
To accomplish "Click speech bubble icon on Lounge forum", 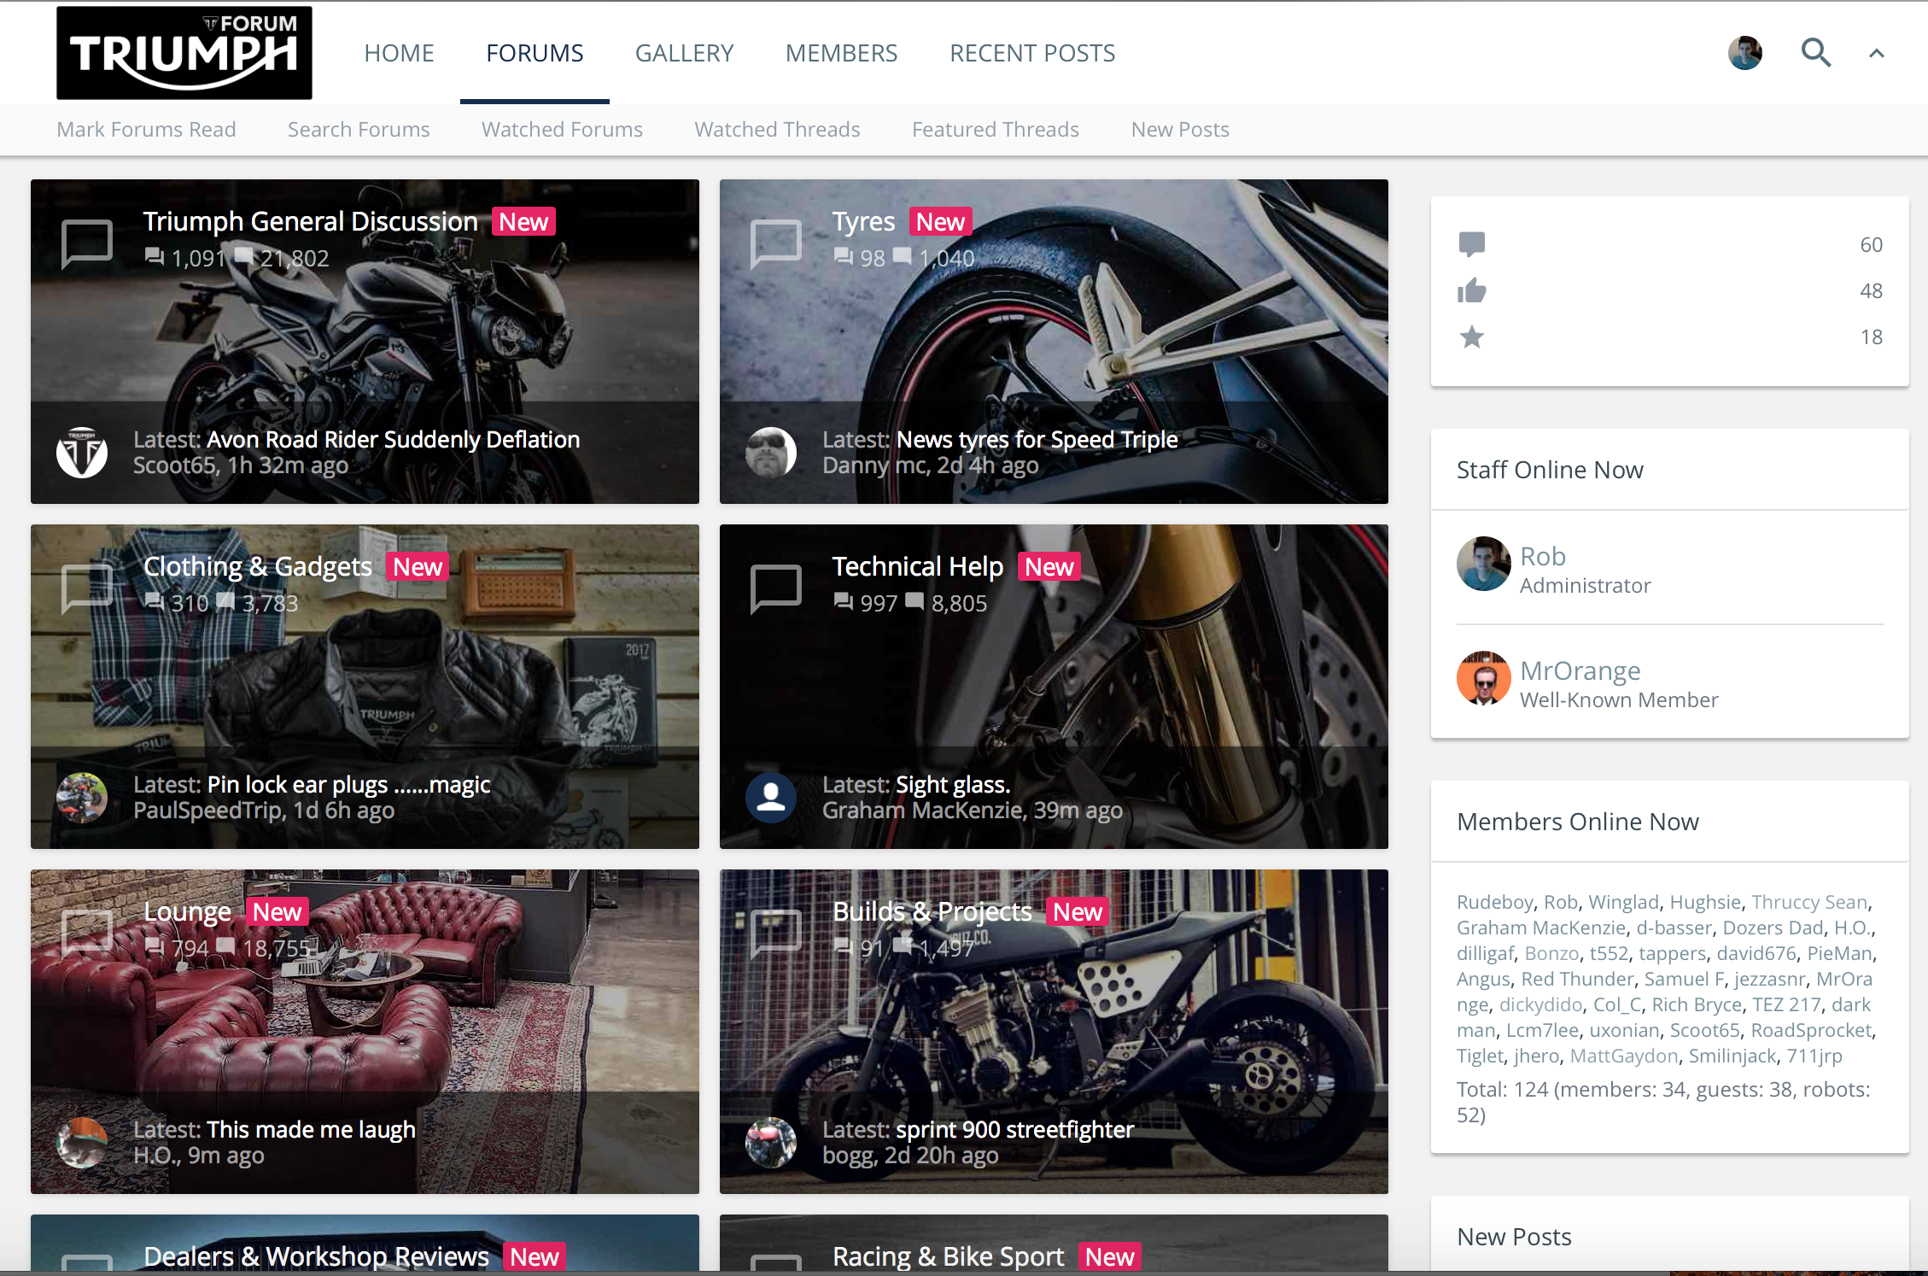I will [87, 934].
